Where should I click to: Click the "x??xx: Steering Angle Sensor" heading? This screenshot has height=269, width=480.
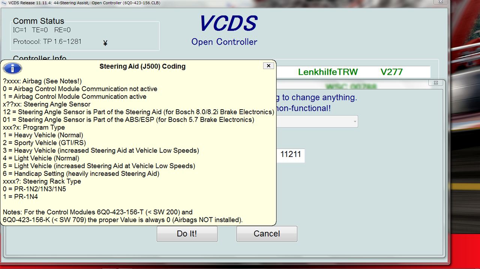coord(46,104)
